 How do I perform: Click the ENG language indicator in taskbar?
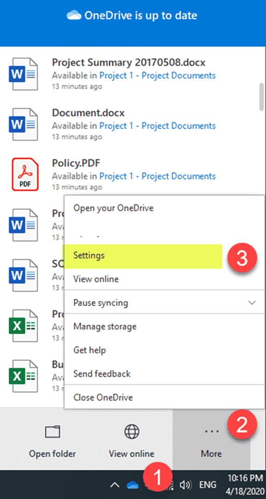point(208,484)
